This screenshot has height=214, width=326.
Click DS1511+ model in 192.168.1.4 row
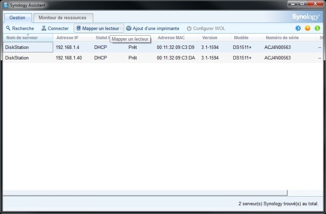(x=242, y=47)
